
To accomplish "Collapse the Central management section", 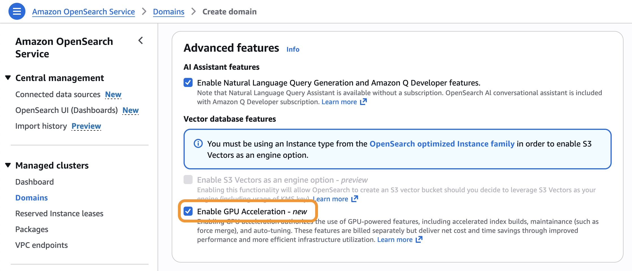I will pos(8,78).
